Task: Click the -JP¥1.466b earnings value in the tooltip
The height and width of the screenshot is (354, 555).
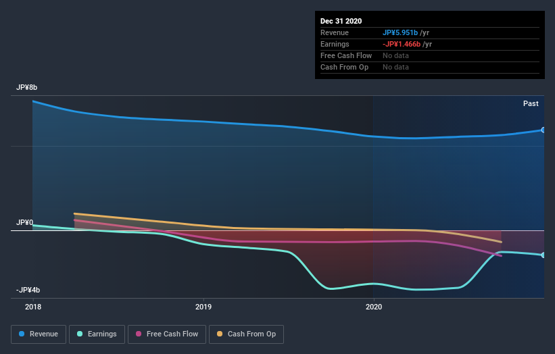Action: (402, 44)
